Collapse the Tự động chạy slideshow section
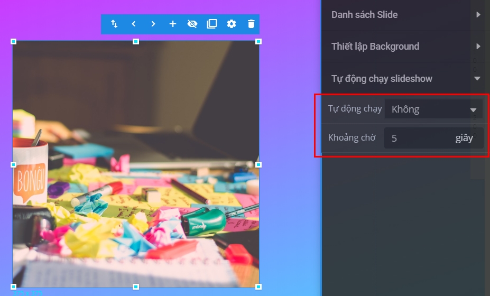 tap(405, 79)
